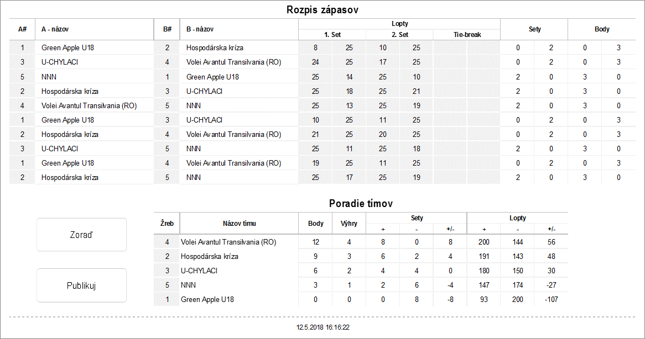This screenshot has height=339, width=645.
Task: Click the "Poradie tímov" heading
Action: 361,204
